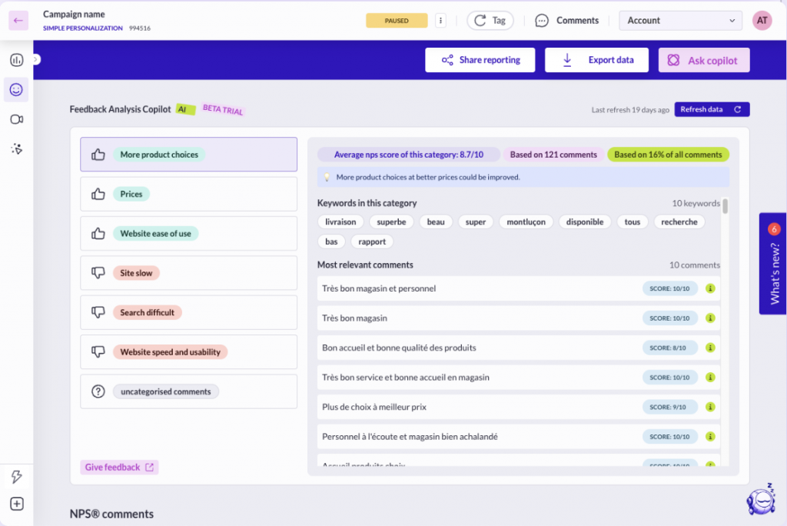Open the sleeping copilot mascot icon
787x526 pixels.
(760, 499)
